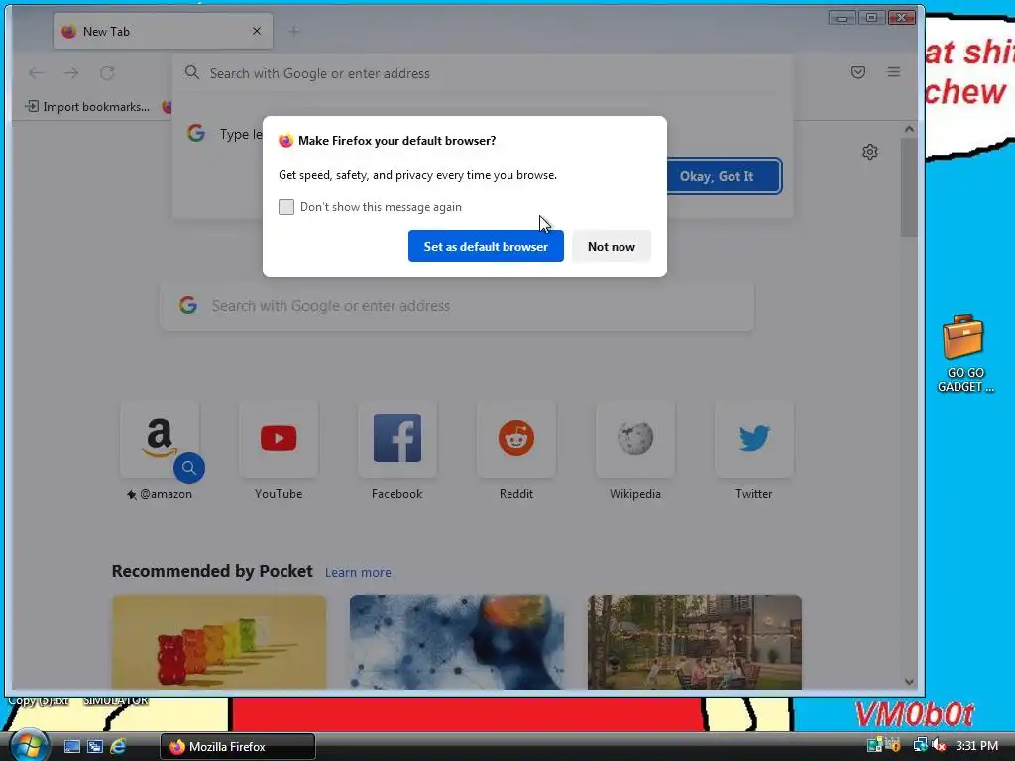Click the muted volume tray icon
The image size is (1015, 761).
pos(938,746)
